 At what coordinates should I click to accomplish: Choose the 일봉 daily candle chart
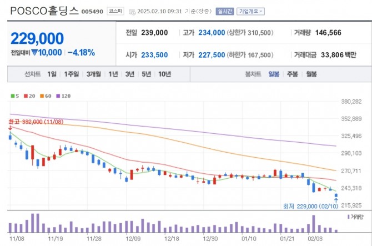click(x=274, y=74)
